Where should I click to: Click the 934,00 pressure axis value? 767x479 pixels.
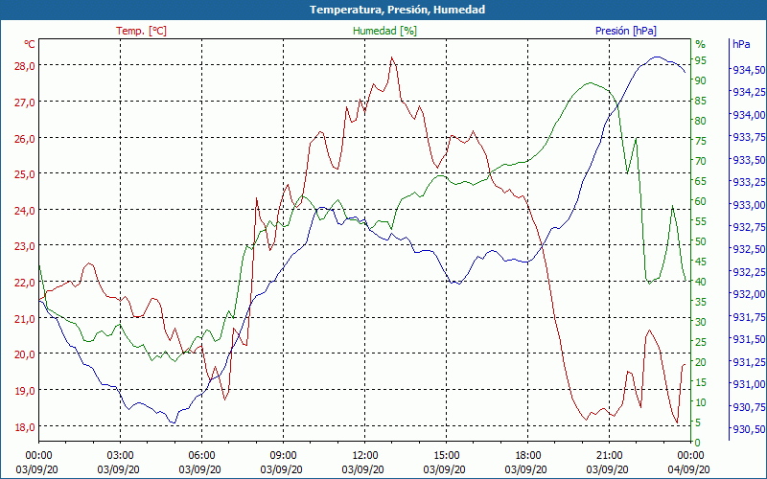(749, 115)
